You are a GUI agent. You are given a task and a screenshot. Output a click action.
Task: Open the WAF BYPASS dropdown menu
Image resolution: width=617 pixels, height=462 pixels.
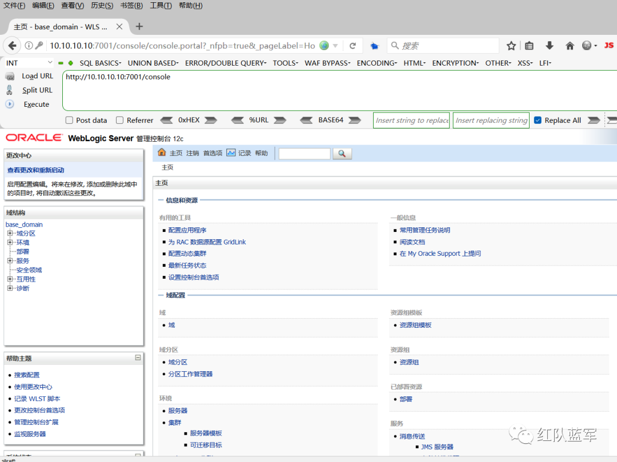327,63
